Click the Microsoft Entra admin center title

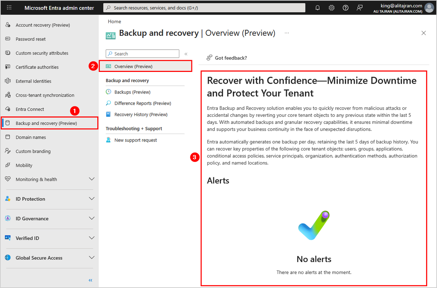pyautogui.click(x=59, y=8)
